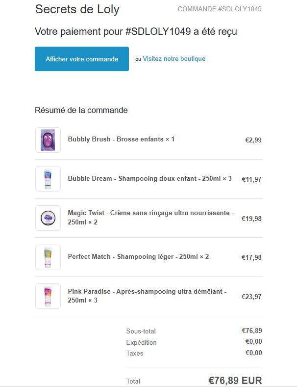Click the €2,99 Bubbly Brush price
297x387 pixels.
tap(253, 140)
